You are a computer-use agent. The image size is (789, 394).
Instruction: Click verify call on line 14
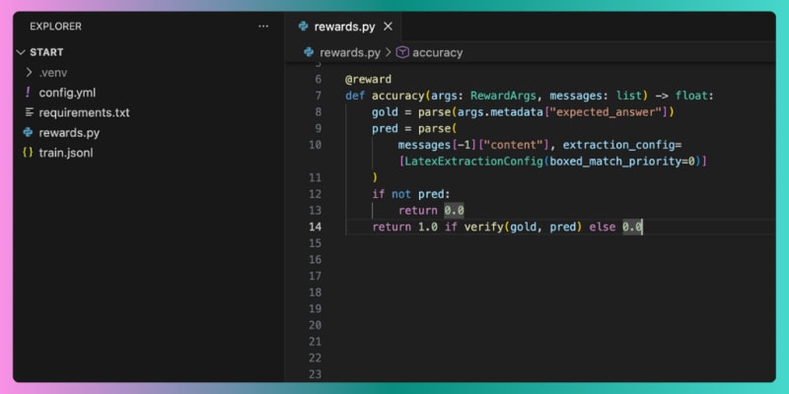(483, 228)
